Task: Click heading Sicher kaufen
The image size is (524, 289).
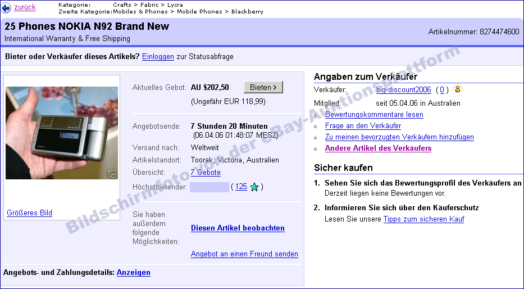Action: (x=343, y=168)
